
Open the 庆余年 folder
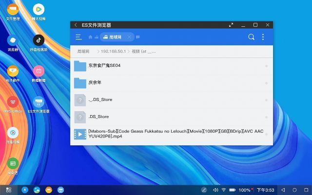pyautogui.click(x=94, y=83)
